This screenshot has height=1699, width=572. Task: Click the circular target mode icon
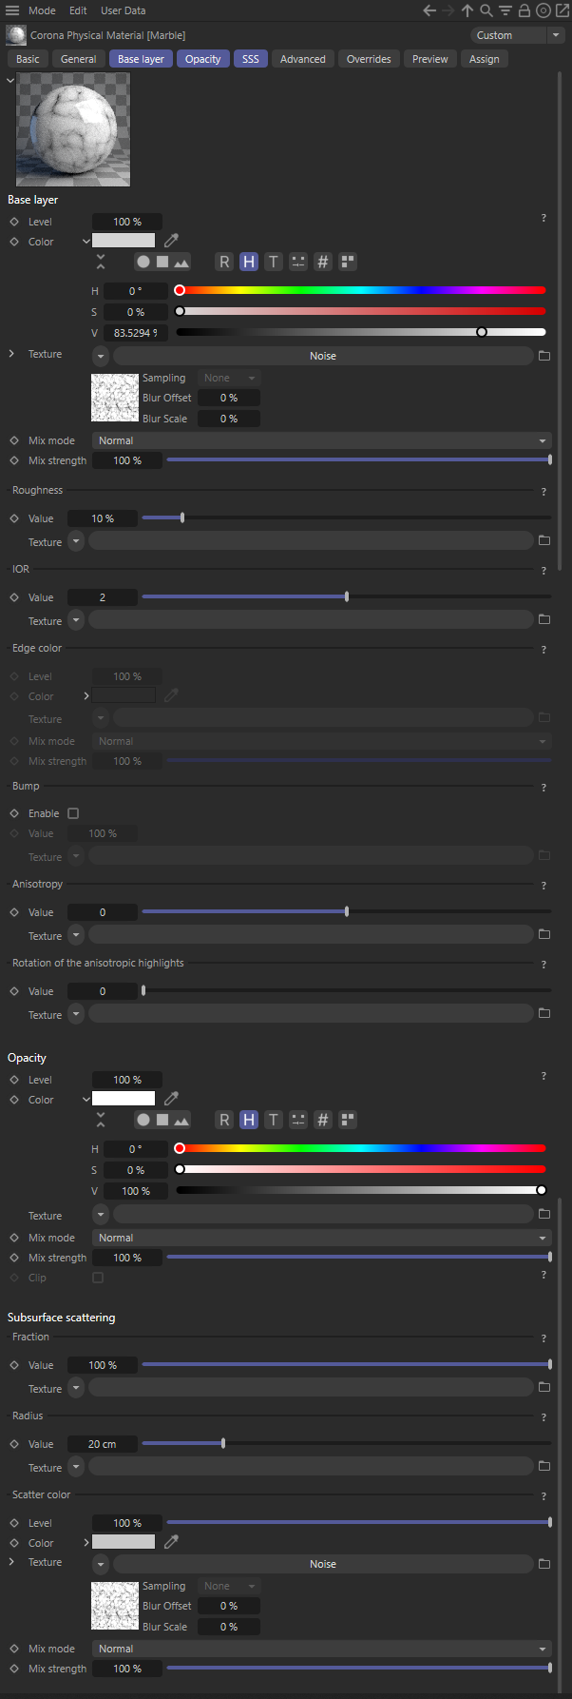[x=543, y=10]
